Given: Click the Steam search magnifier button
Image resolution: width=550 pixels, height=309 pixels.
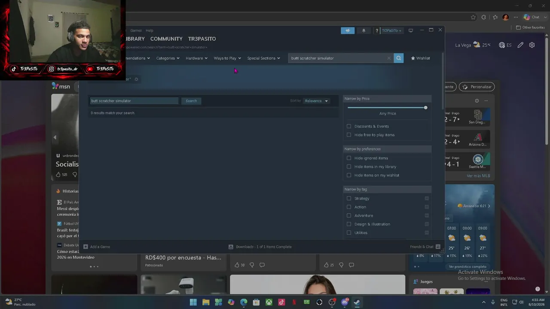Looking at the screenshot, I should [x=399, y=58].
